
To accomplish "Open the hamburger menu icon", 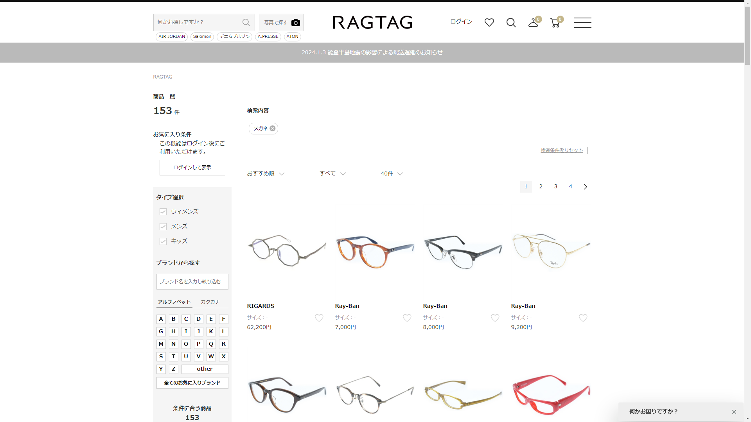I will point(582,23).
